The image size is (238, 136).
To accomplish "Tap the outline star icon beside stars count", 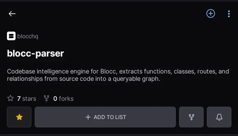I will [10, 98].
